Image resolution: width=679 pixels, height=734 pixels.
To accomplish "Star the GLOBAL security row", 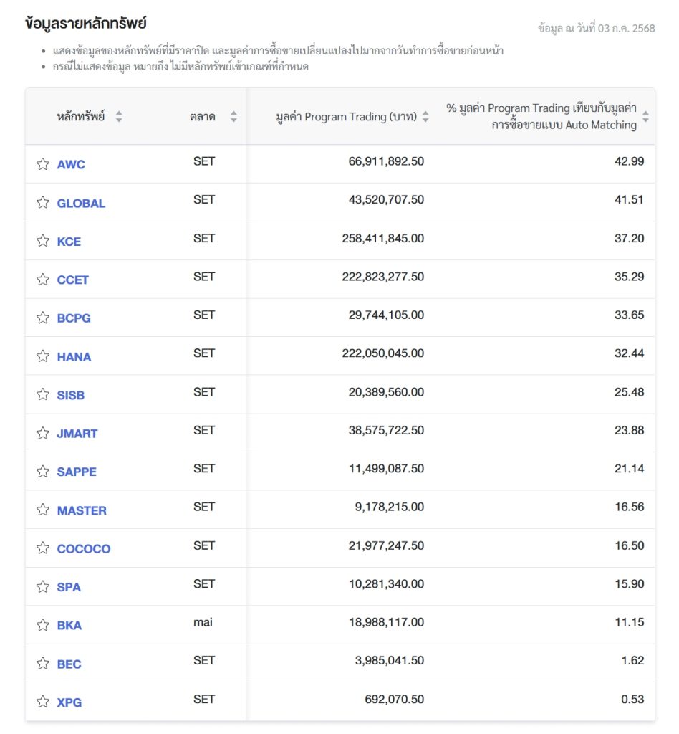I will [42, 202].
